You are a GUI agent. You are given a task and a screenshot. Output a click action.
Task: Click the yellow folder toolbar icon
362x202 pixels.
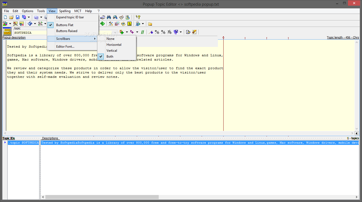coord(150,24)
